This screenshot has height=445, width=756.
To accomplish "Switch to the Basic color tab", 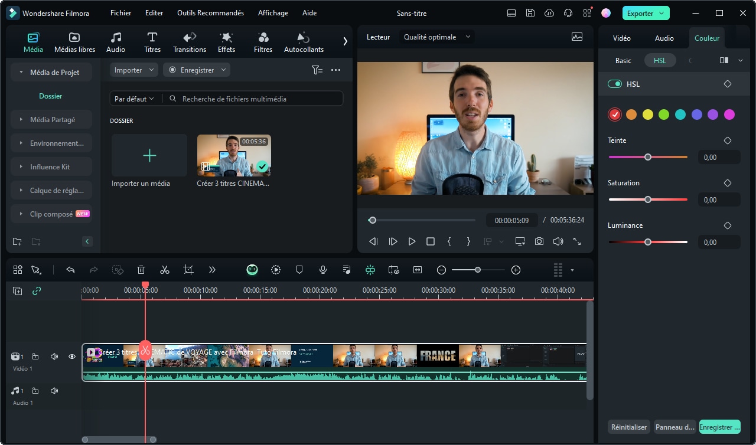I will [623, 60].
